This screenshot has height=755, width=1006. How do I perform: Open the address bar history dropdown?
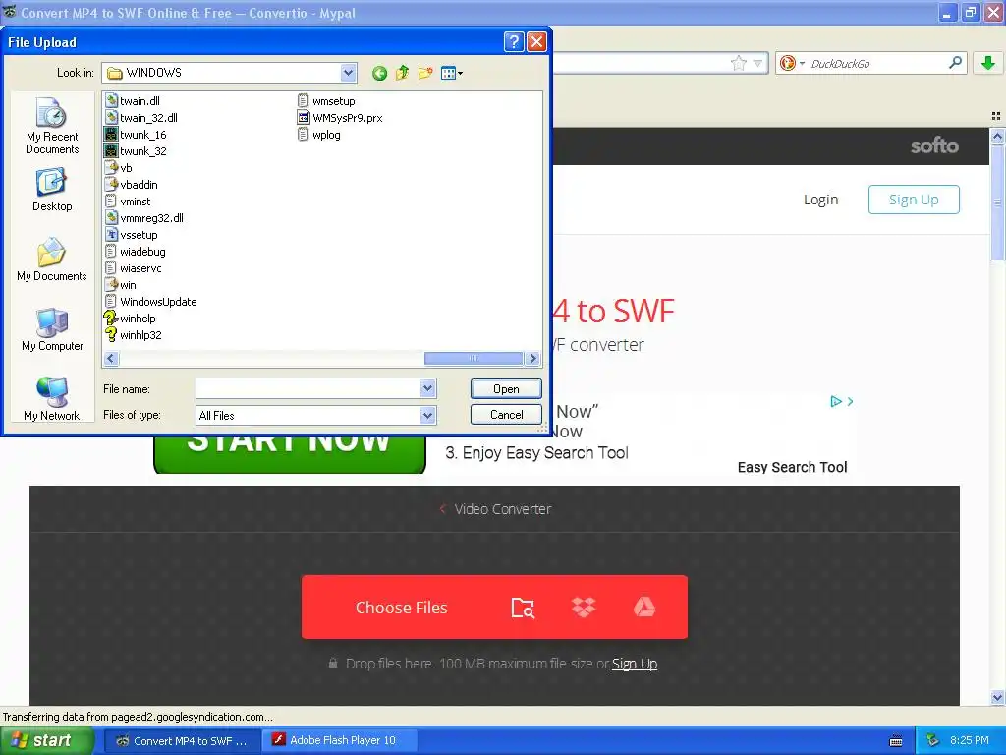[757, 63]
